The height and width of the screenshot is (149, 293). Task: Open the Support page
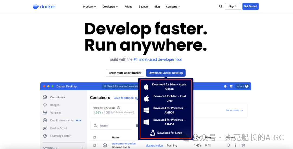click(x=143, y=6)
